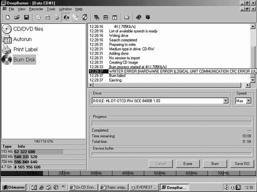
Task: Expand the Speed dropdown showing Max
Action: pyautogui.click(x=248, y=101)
